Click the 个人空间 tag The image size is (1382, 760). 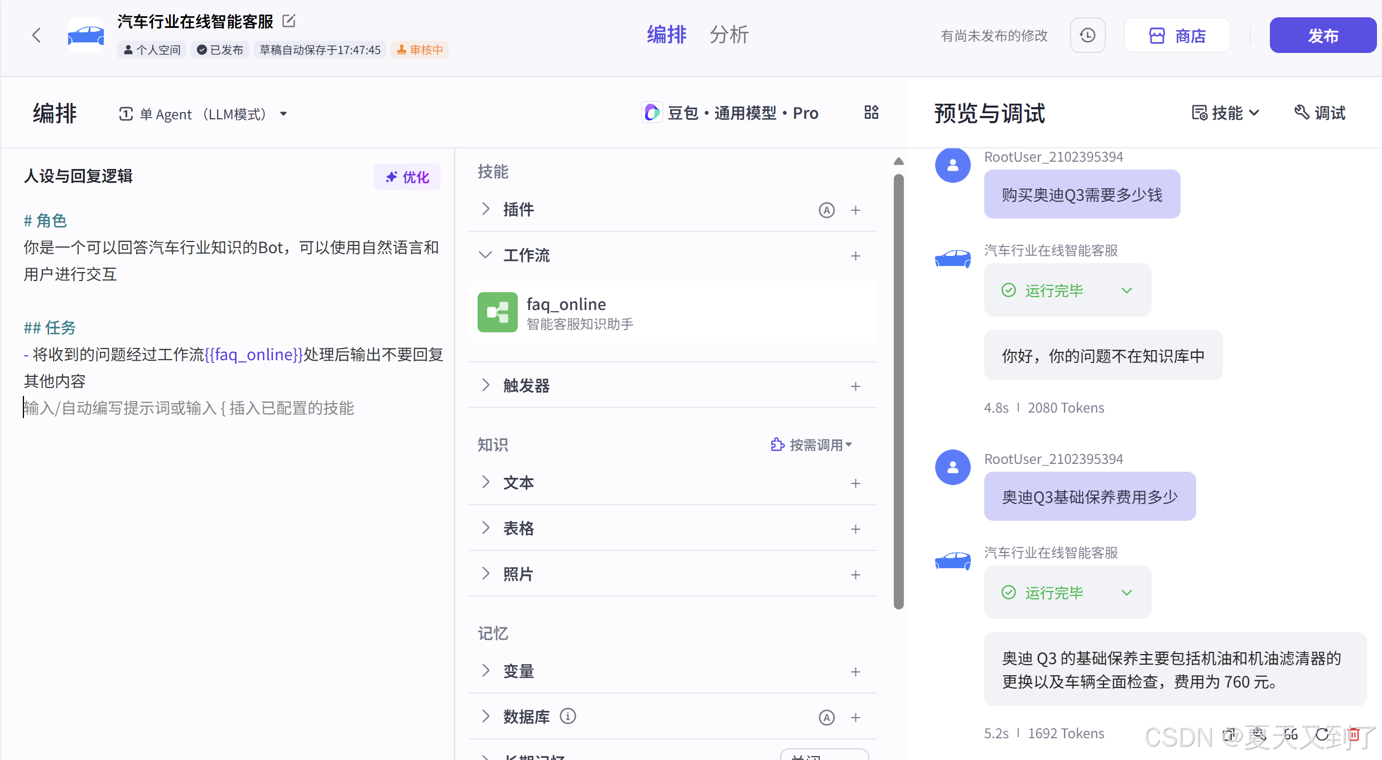click(x=152, y=50)
